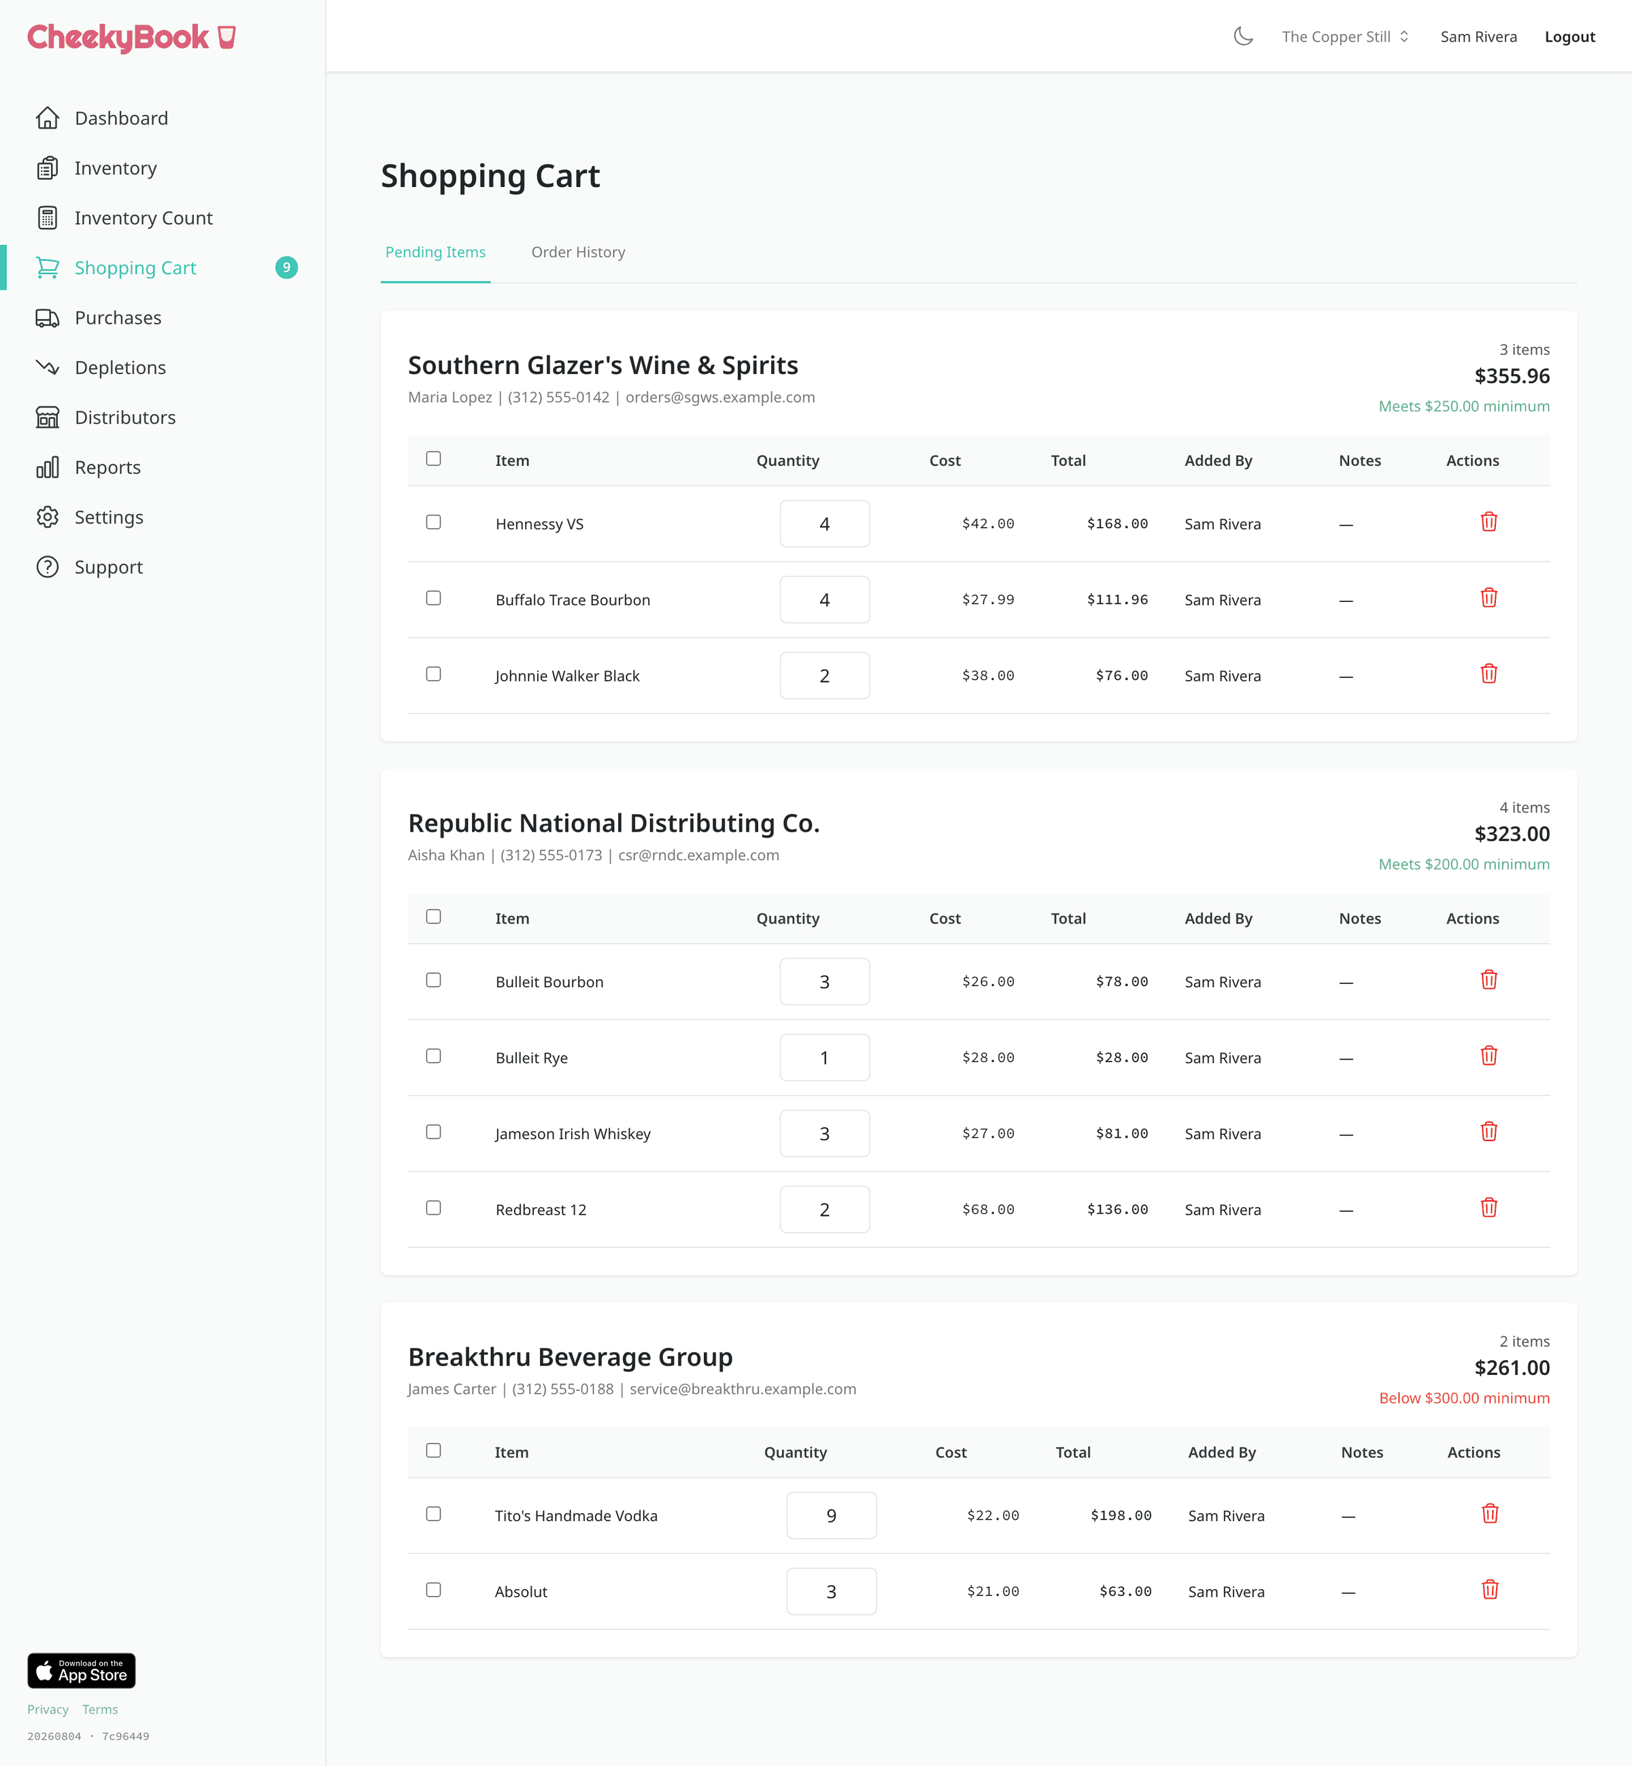Remove Absolut with trash icon
The height and width of the screenshot is (1766, 1632).
[x=1490, y=1591]
